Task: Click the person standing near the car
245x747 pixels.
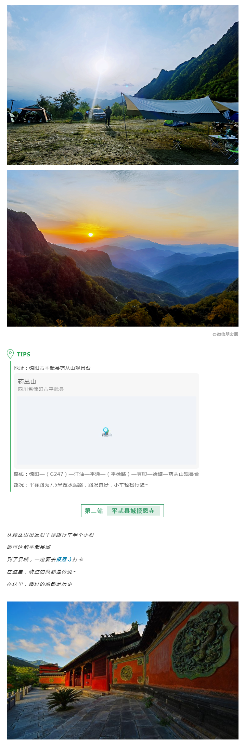Action: (108, 115)
